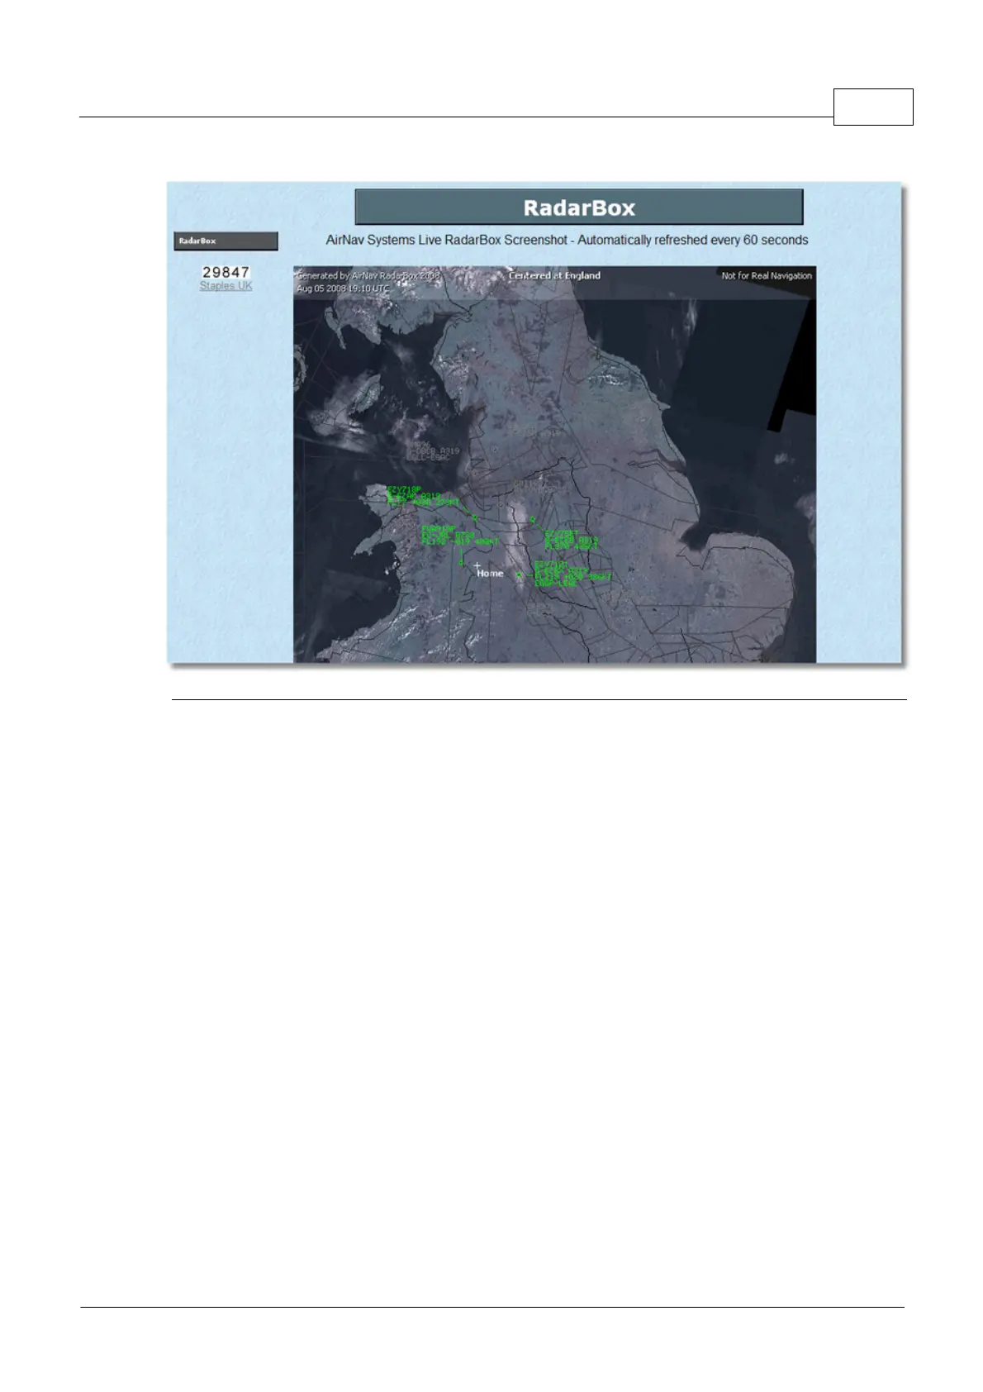983x1392 pixels.
Task: Click the large RadarBox title banner
Action: pos(579,207)
